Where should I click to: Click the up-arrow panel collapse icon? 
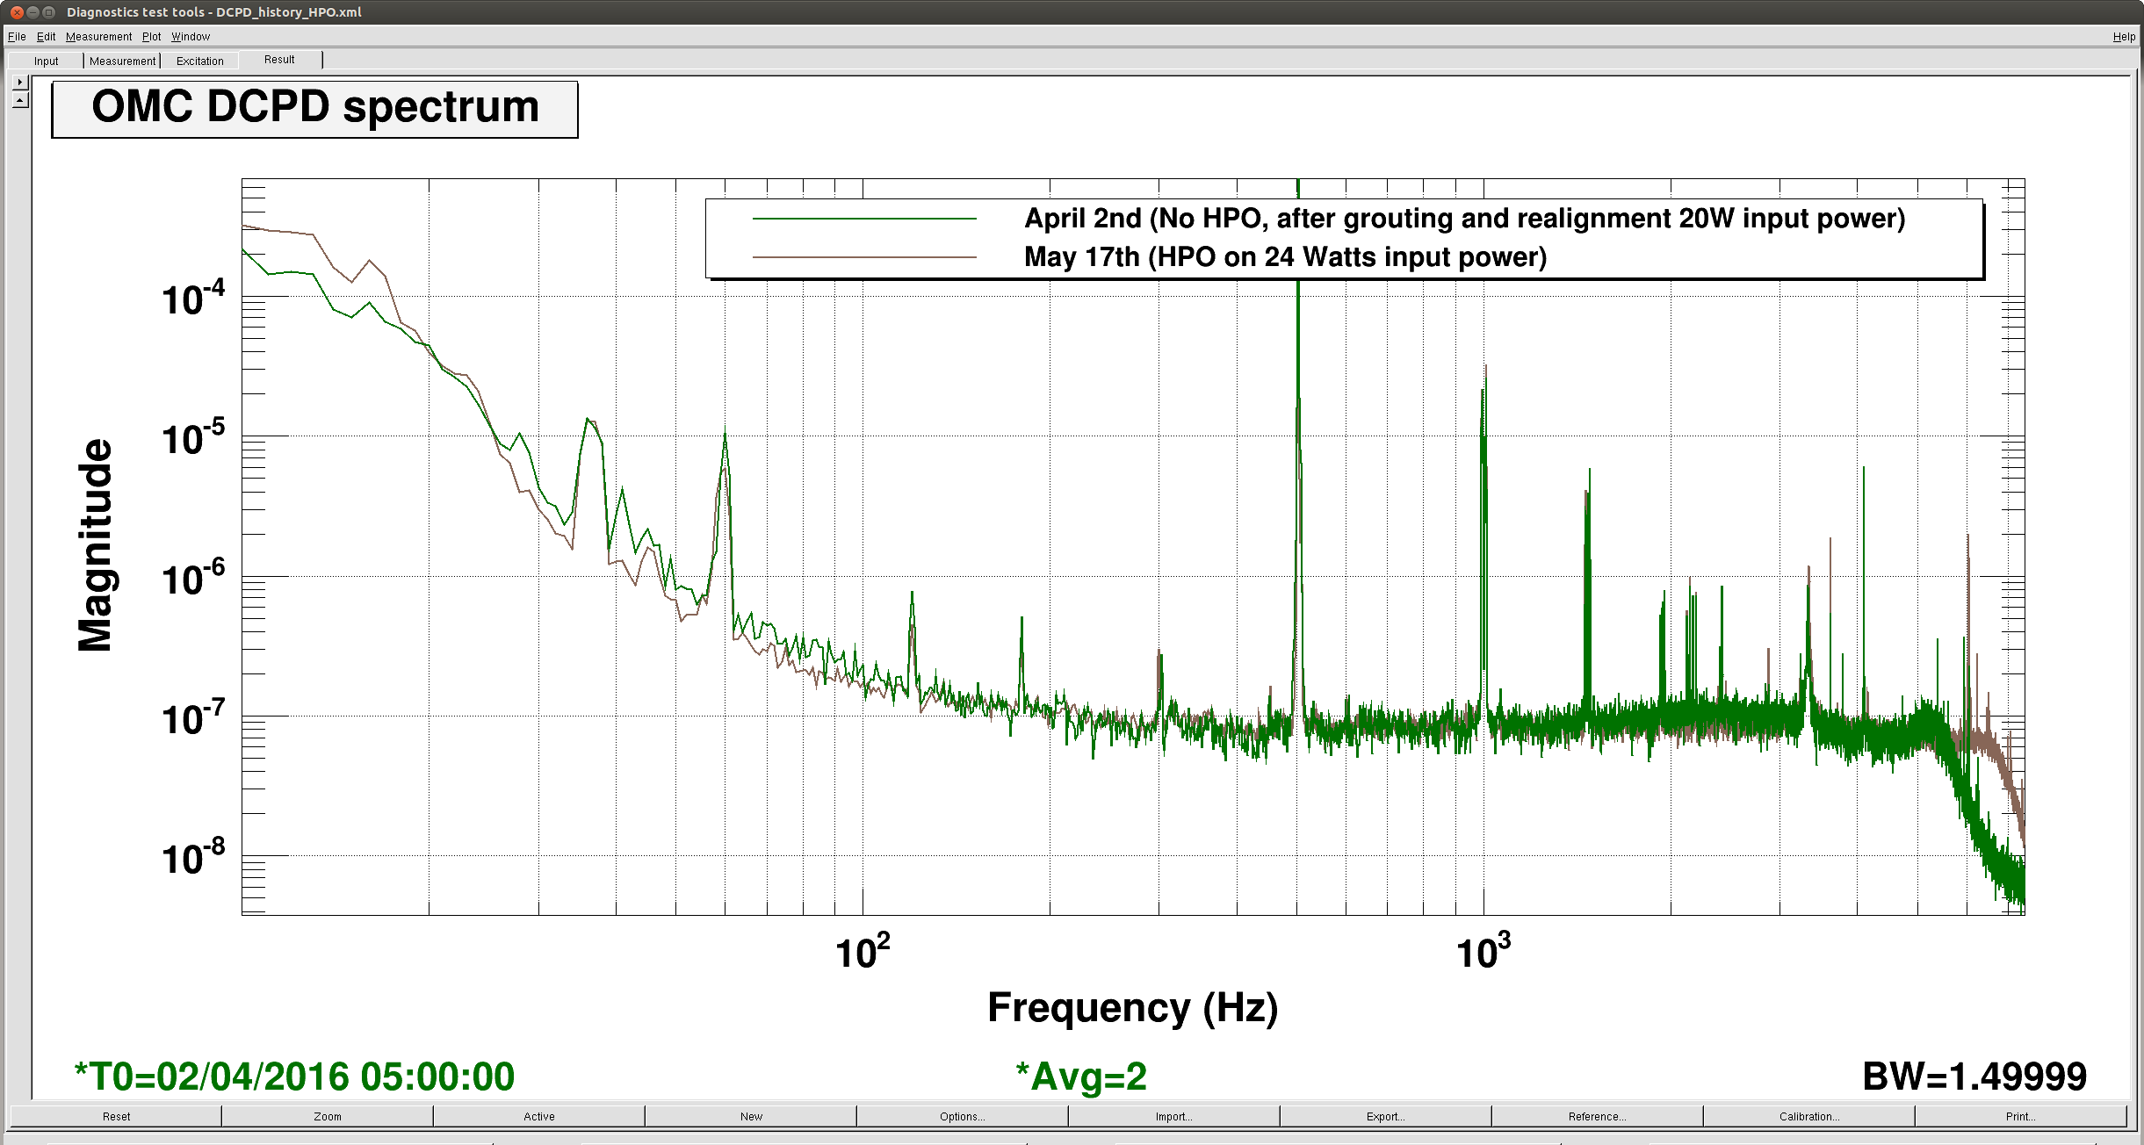(20, 100)
